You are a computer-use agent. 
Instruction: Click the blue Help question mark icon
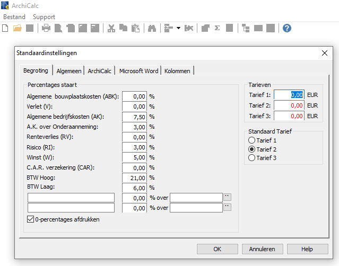click(x=287, y=28)
